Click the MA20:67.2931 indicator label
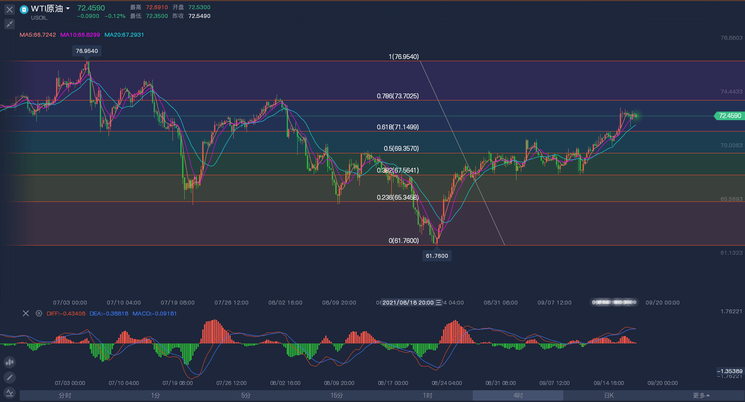The height and width of the screenshot is (402, 745). click(124, 35)
